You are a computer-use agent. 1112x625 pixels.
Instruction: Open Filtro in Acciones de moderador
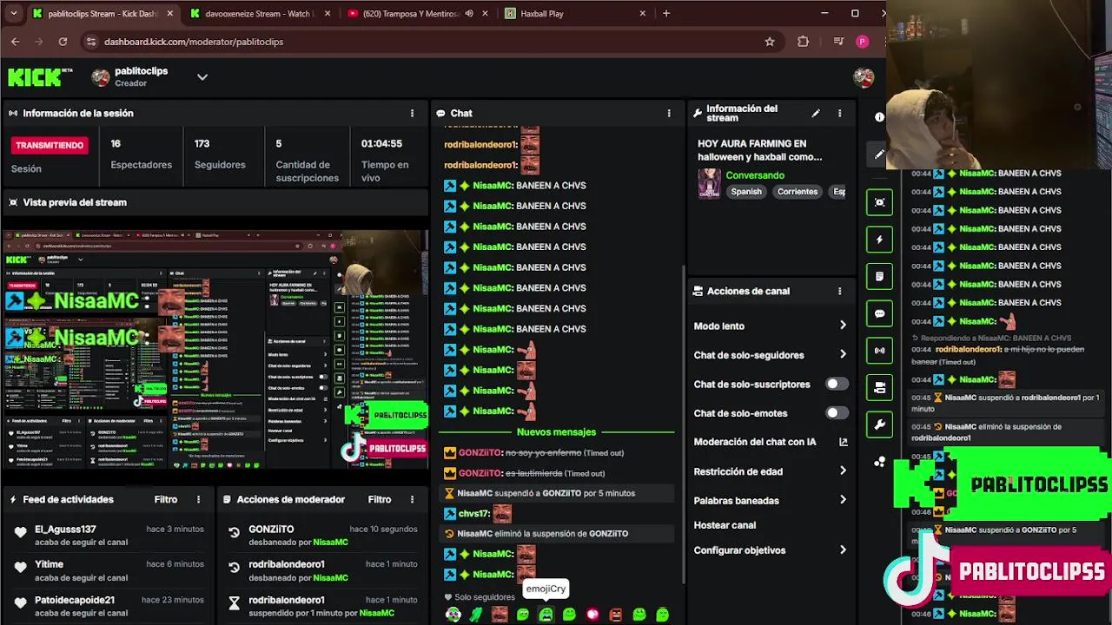[x=380, y=500]
